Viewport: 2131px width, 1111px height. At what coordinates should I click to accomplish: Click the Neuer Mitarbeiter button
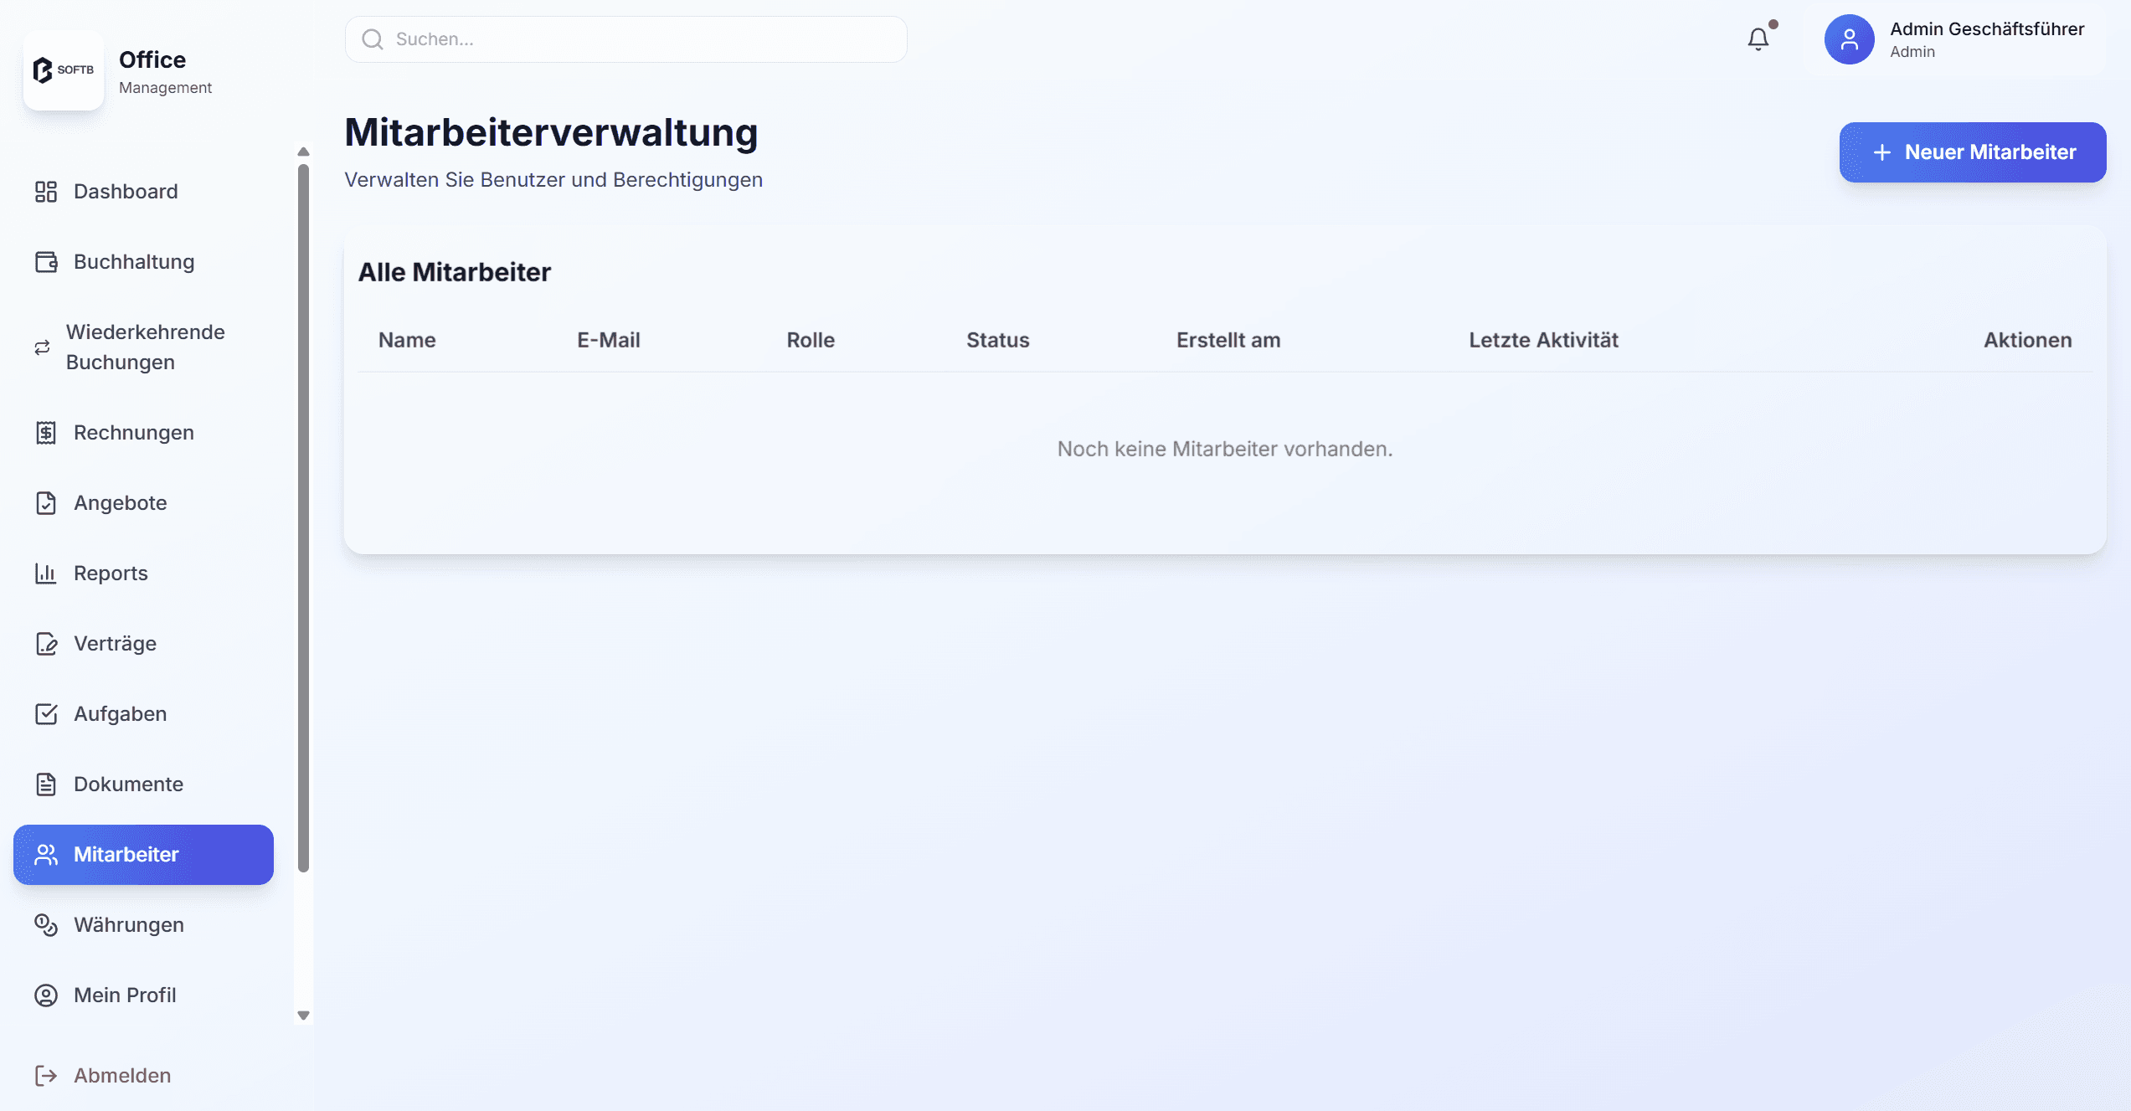(1972, 152)
